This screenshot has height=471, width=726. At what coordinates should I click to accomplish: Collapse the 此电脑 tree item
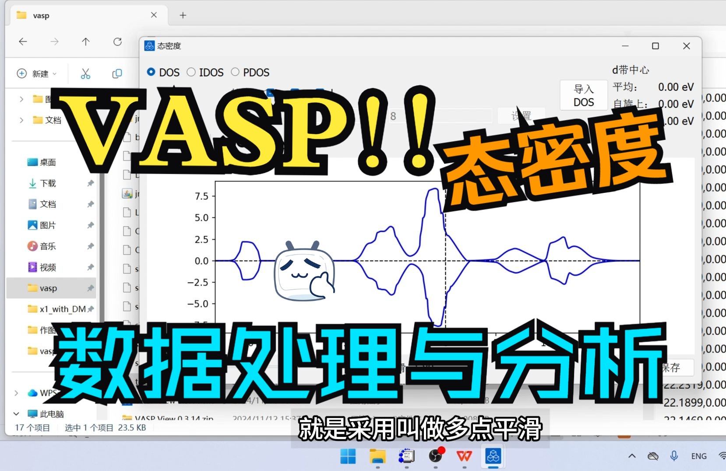coord(16,414)
